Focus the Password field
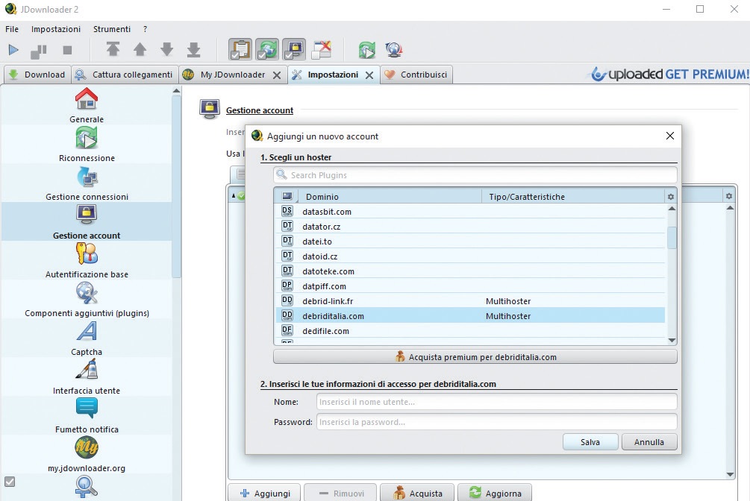 point(496,422)
